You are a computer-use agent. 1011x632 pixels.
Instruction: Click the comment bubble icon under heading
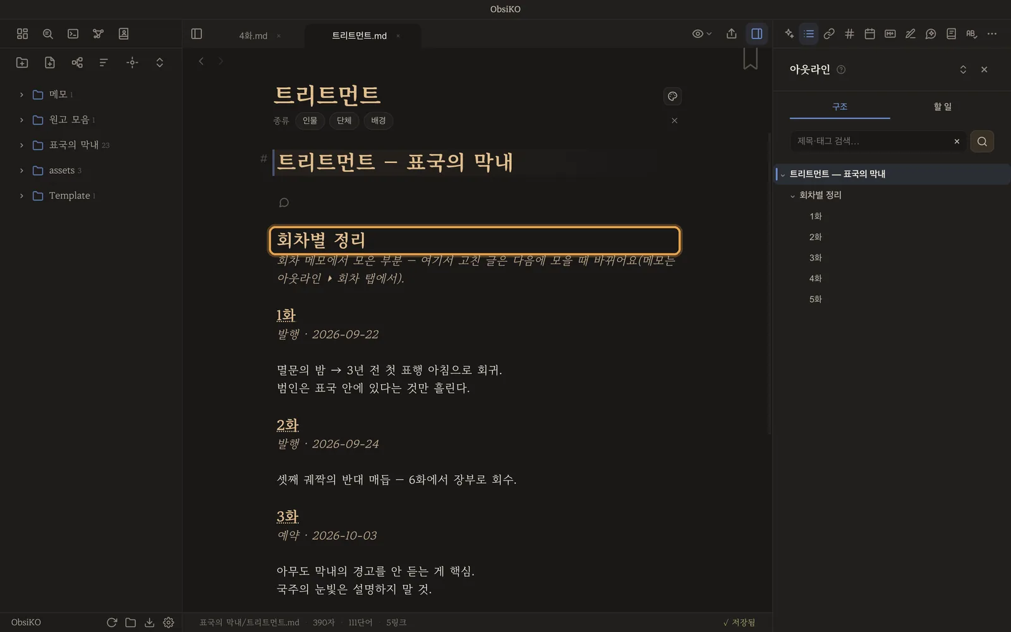[x=284, y=202]
